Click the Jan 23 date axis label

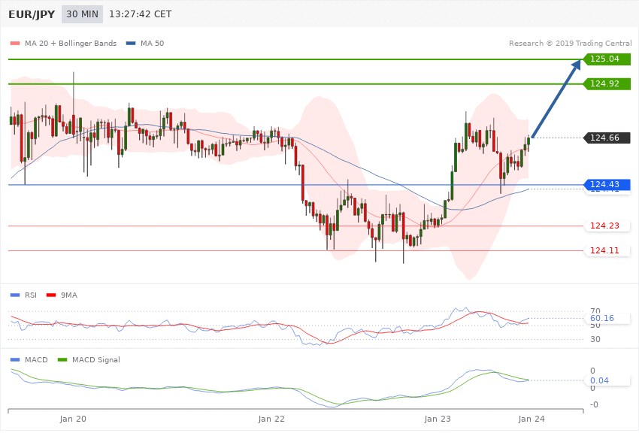438,419
